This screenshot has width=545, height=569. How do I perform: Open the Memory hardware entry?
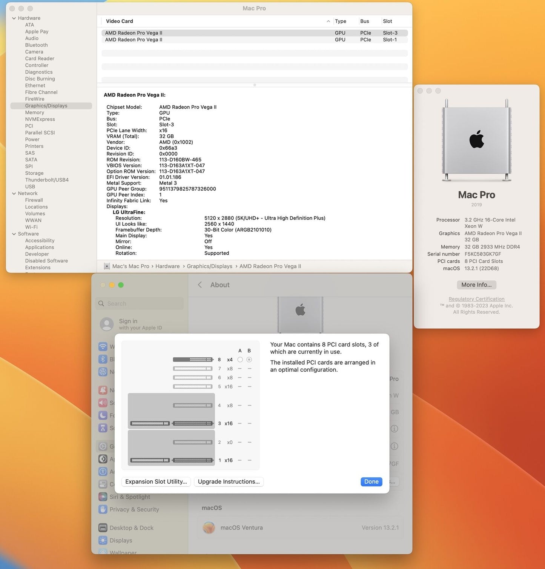35,112
